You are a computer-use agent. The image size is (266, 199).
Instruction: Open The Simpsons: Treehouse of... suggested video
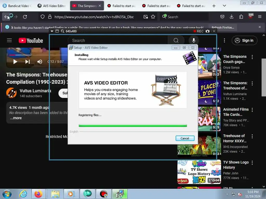[235, 86]
